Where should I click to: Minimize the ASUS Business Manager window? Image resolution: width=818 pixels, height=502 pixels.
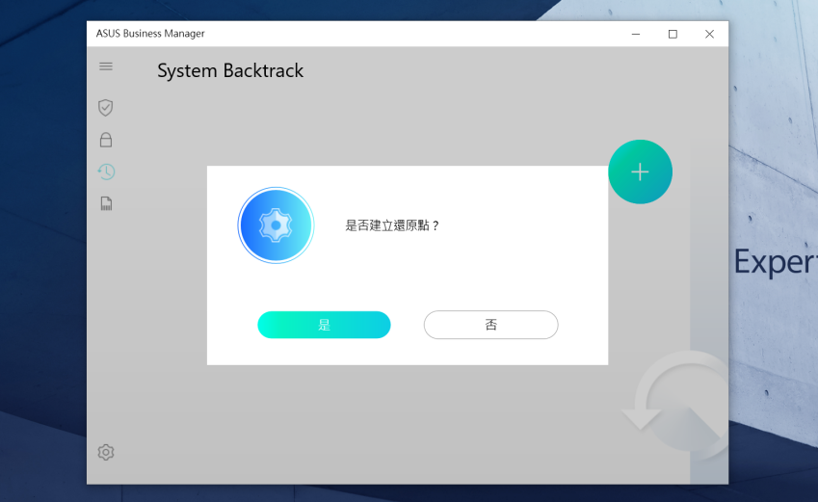[636, 34]
